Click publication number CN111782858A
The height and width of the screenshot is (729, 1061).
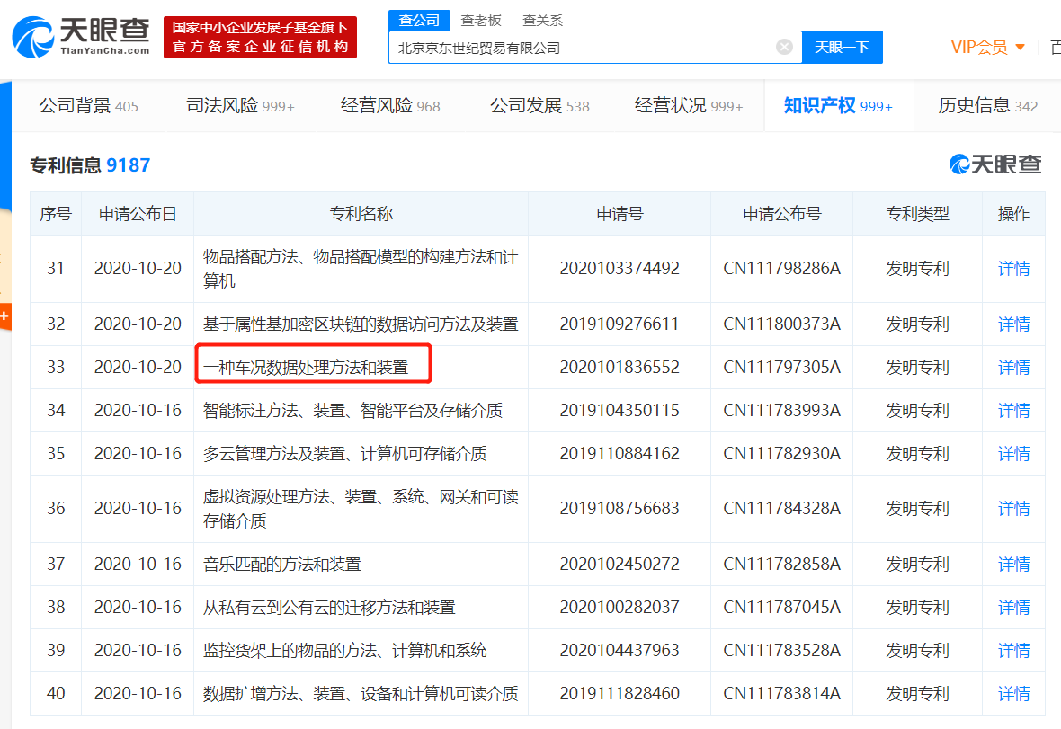pyautogui.click(x=781, y=564)
